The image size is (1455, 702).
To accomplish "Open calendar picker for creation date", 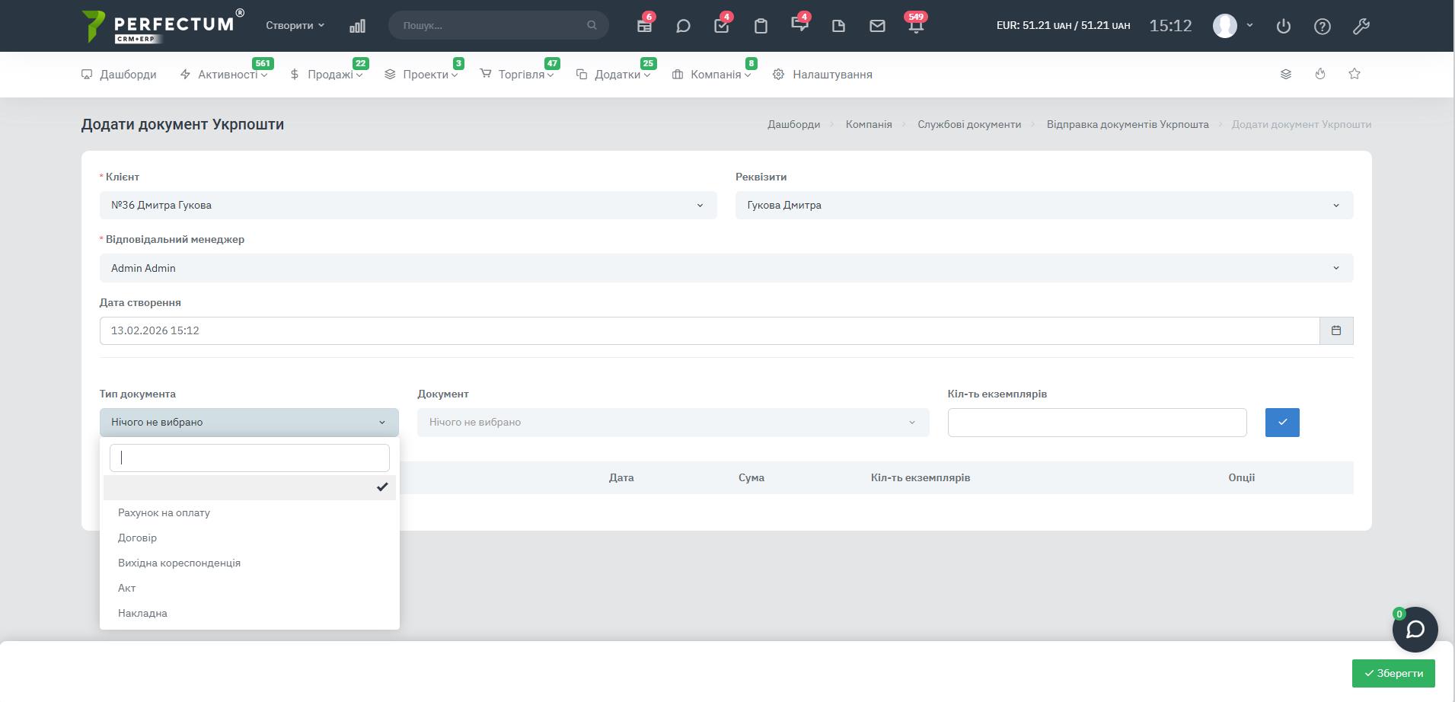I will (x=1336, y=330).
